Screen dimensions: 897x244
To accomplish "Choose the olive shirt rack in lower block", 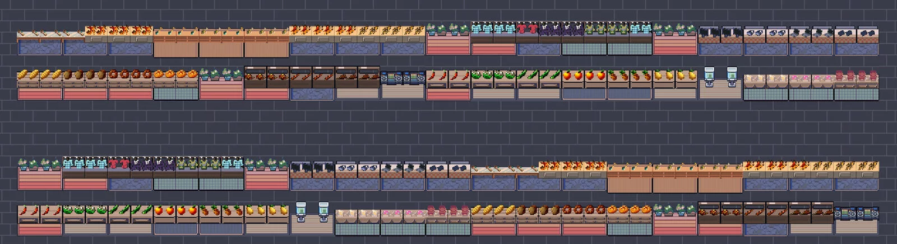I will 198,173.
